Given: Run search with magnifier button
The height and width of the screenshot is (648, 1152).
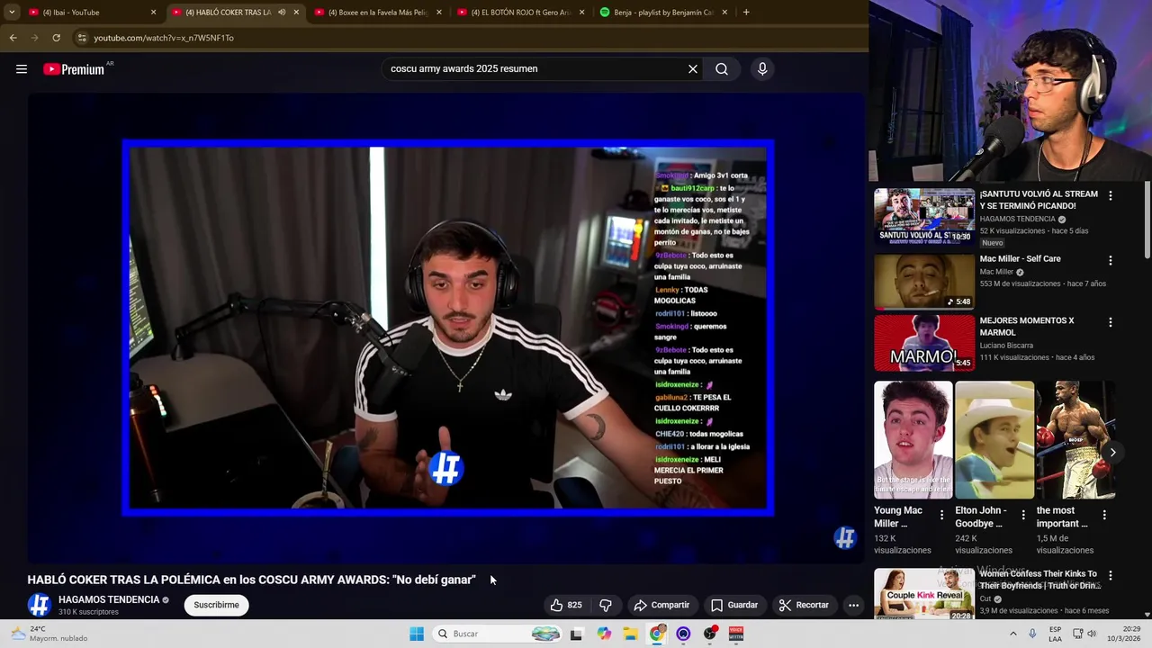Looking at the screenshot, I should coord(722,69).
